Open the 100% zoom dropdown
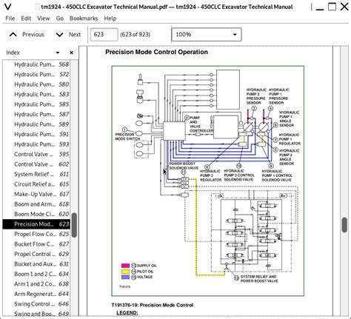 (x=207, y=35)
